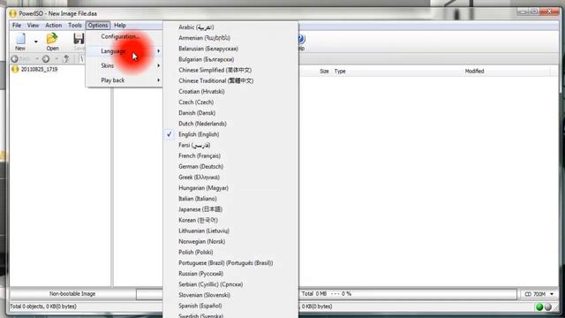
Task: Click the Up one level icon
Action: 66,59
